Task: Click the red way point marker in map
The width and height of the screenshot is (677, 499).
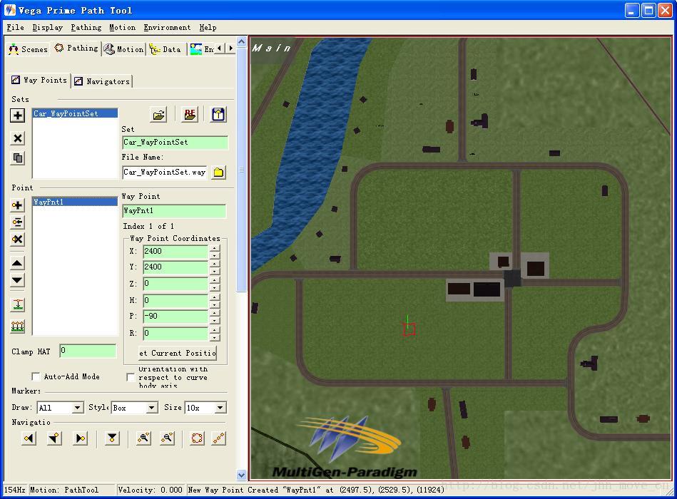Action: tap(409, 329)
